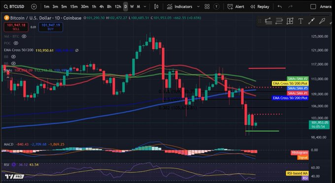Select the monthly M timeframe
The image size is (335, 183).
coord(138,6)
